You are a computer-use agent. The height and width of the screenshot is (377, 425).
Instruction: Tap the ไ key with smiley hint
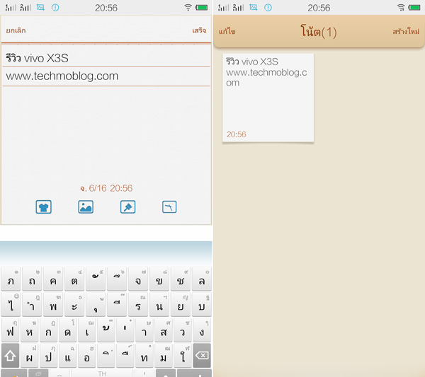coord(11,304)
